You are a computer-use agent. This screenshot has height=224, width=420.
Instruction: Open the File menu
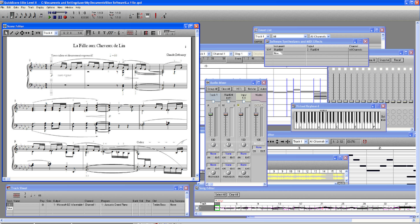point(3,8)
